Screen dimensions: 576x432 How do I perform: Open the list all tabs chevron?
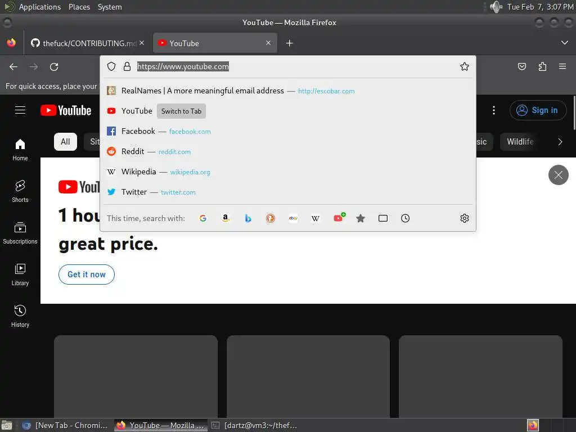(x=565, y=43)
